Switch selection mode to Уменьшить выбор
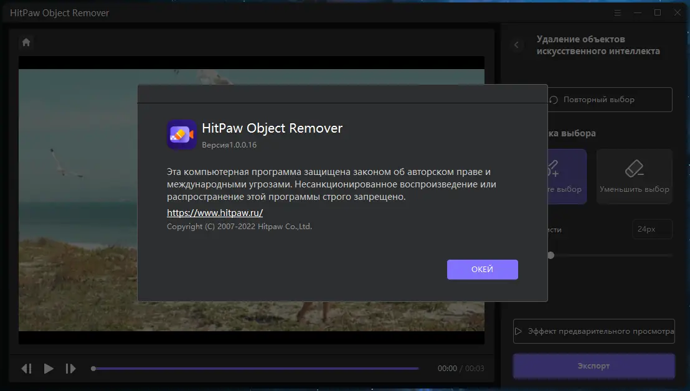 634,176
